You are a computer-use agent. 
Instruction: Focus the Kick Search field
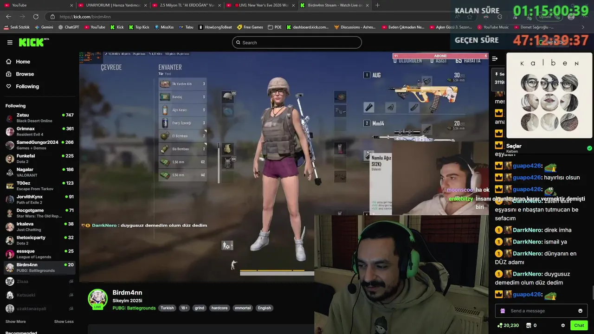(297, 43)
